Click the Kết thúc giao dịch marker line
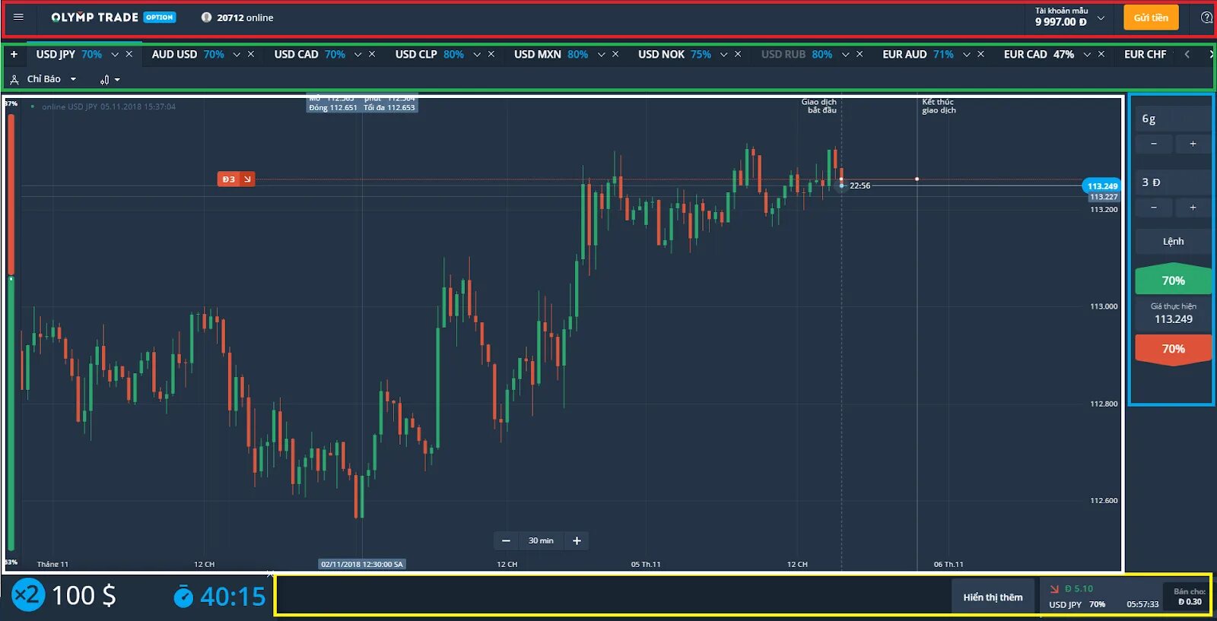 [x=917, y=334]
